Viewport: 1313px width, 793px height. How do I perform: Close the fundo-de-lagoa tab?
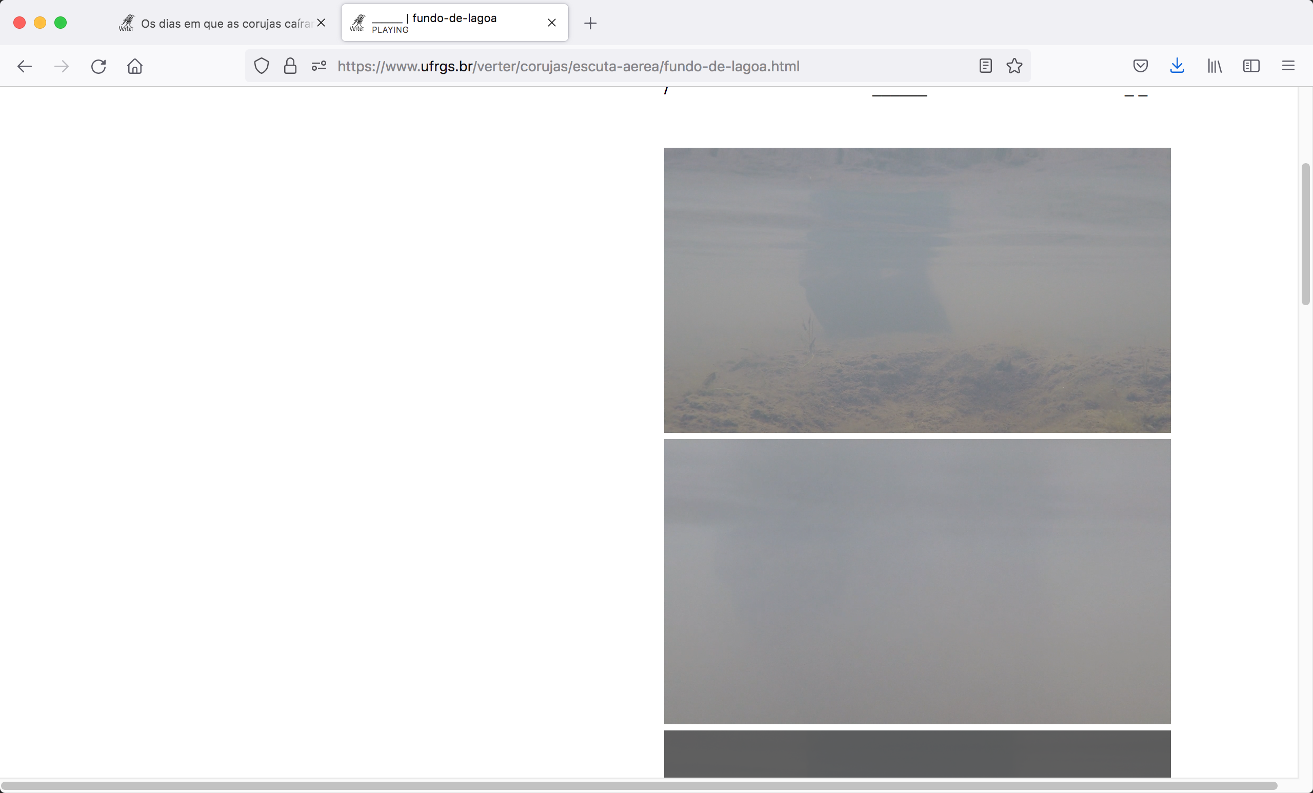coord(552,23)
